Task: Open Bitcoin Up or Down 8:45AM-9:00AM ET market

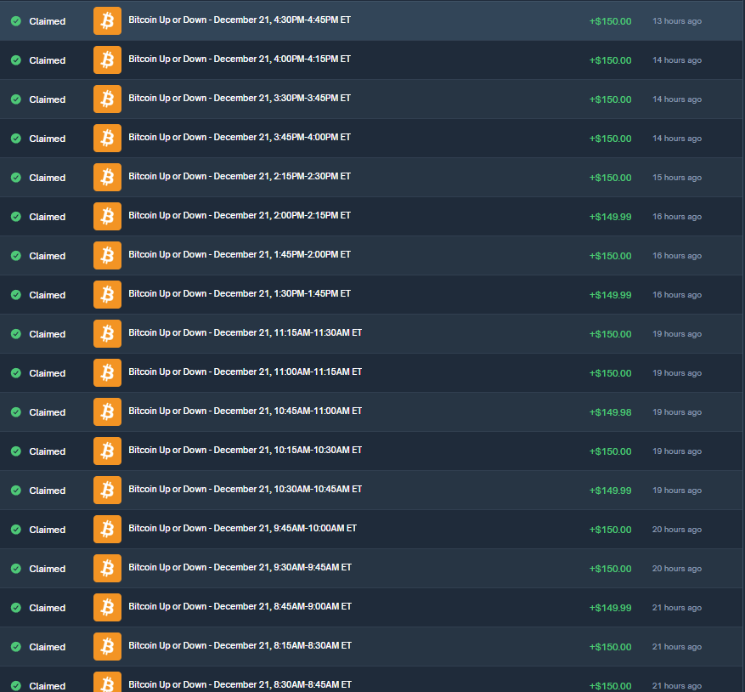Action: click(x=240, y=606)
